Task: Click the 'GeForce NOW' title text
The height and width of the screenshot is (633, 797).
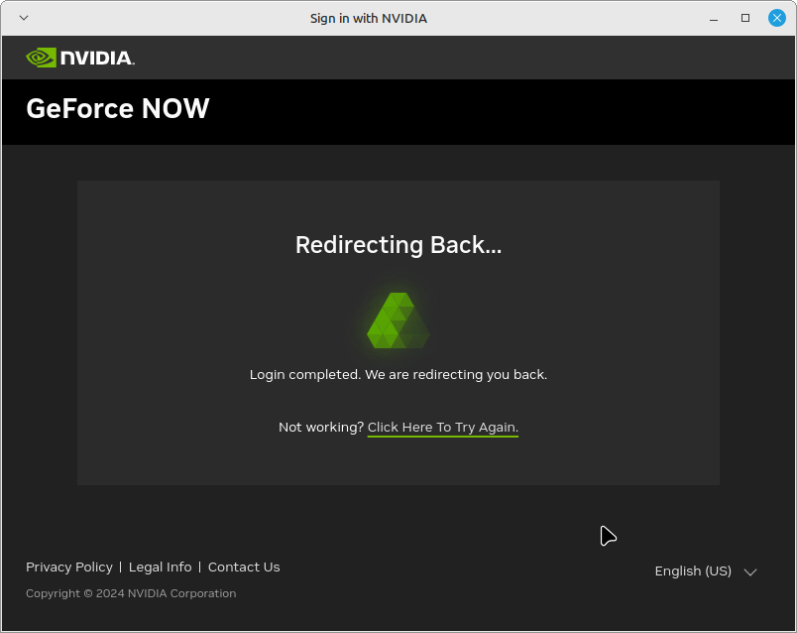Action: tap(117, 108)
